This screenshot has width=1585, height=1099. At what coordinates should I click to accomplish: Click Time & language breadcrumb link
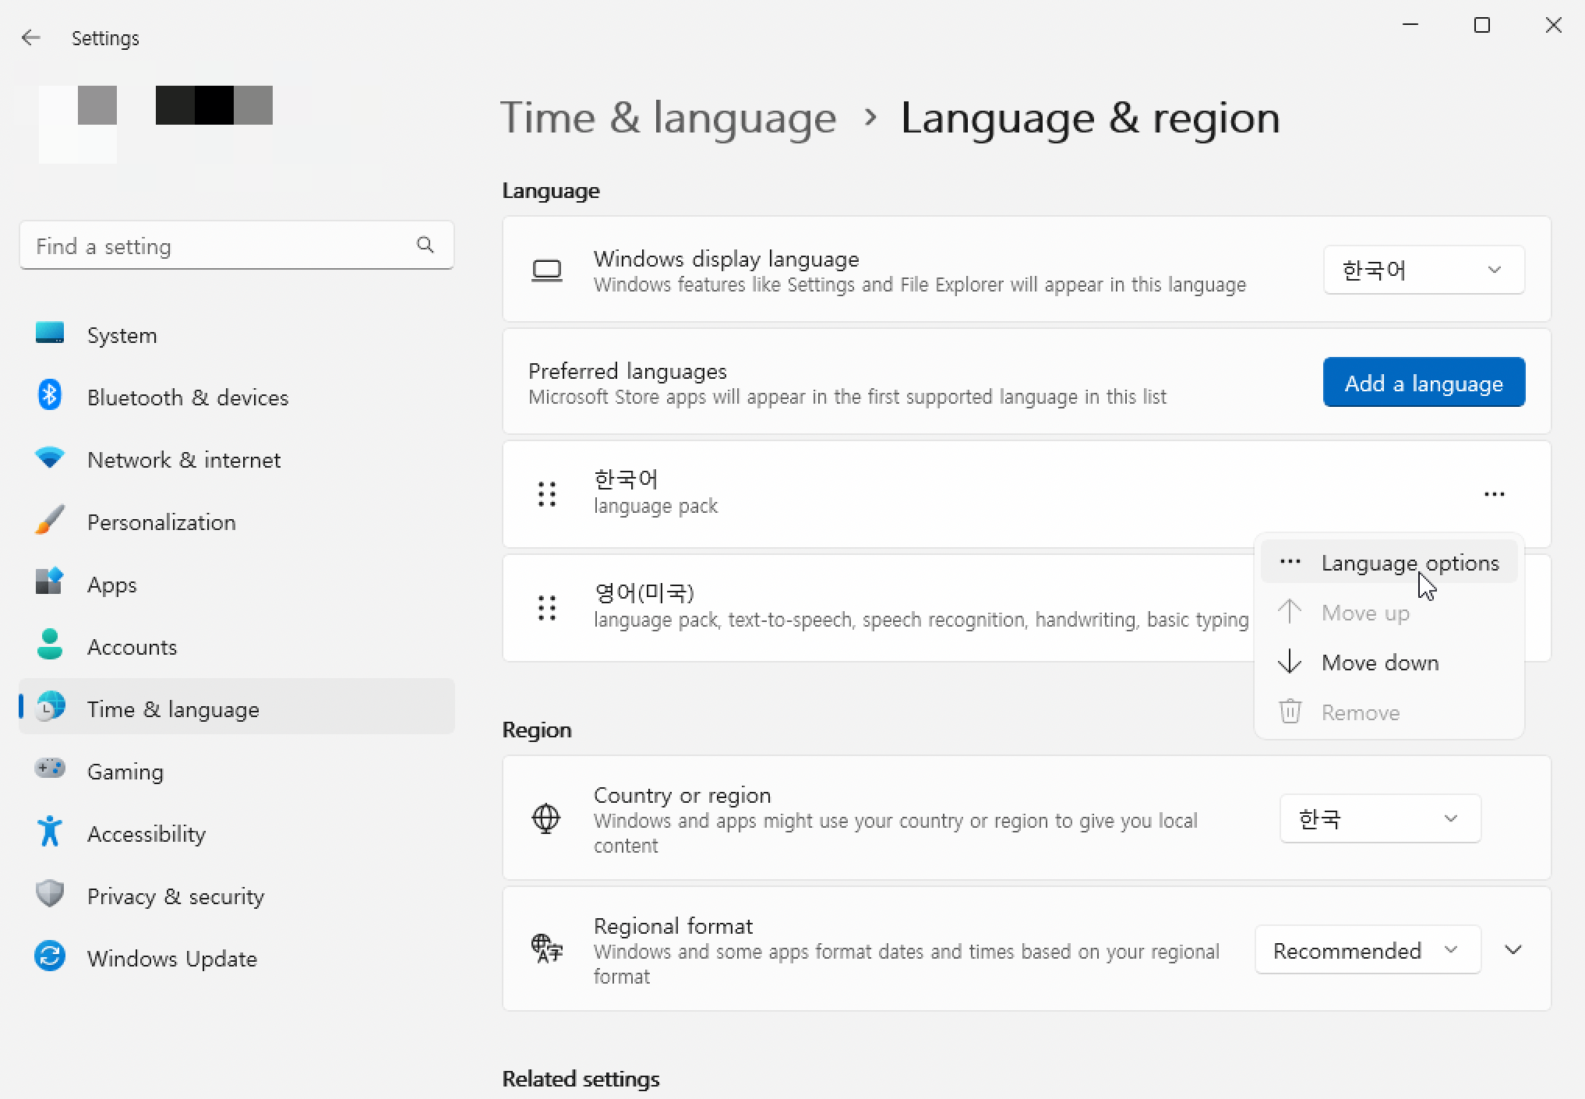coord(668,118)
